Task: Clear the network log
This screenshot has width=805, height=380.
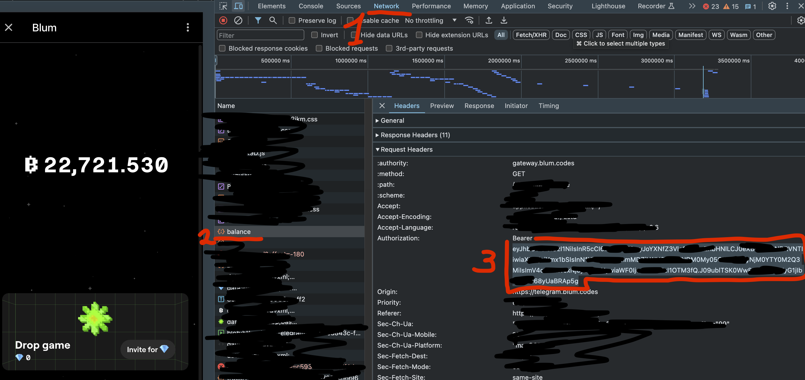Action: click(238, 20)
